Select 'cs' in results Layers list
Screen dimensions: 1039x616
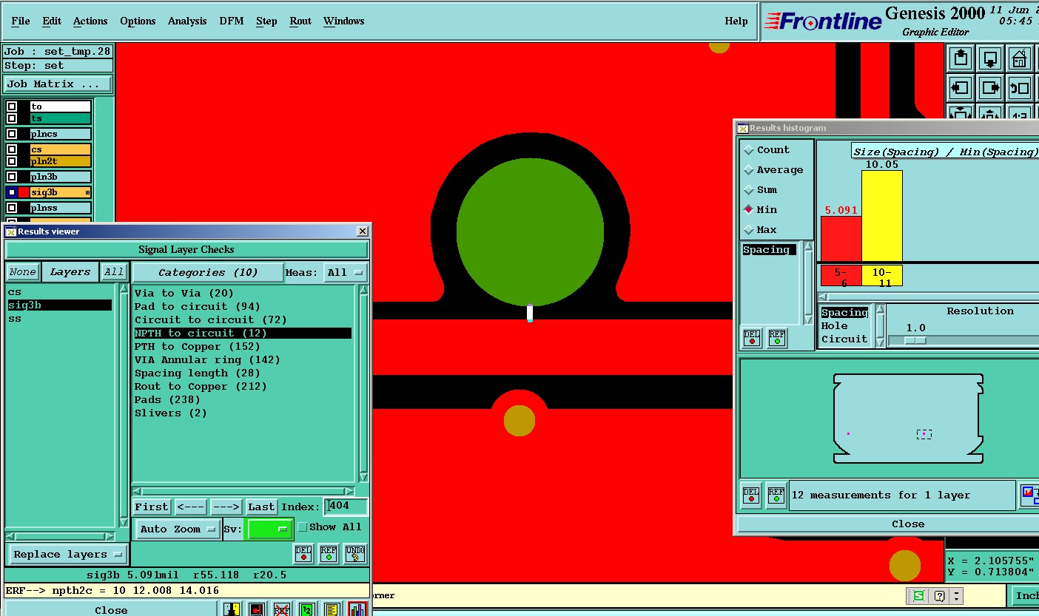(x=15, y=292)
